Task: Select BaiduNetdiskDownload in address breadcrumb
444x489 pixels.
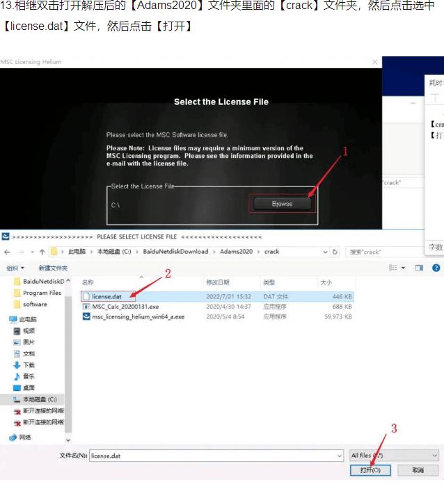Action: pos(175,252)
